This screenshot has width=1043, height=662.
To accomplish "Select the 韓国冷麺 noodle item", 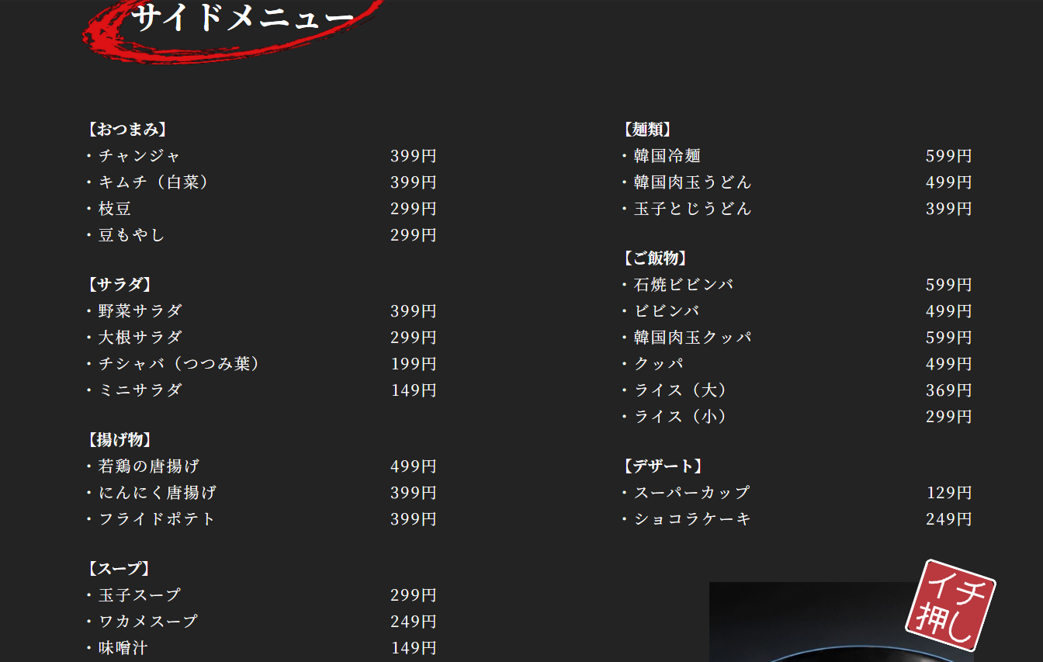I will tap(667, 156).
